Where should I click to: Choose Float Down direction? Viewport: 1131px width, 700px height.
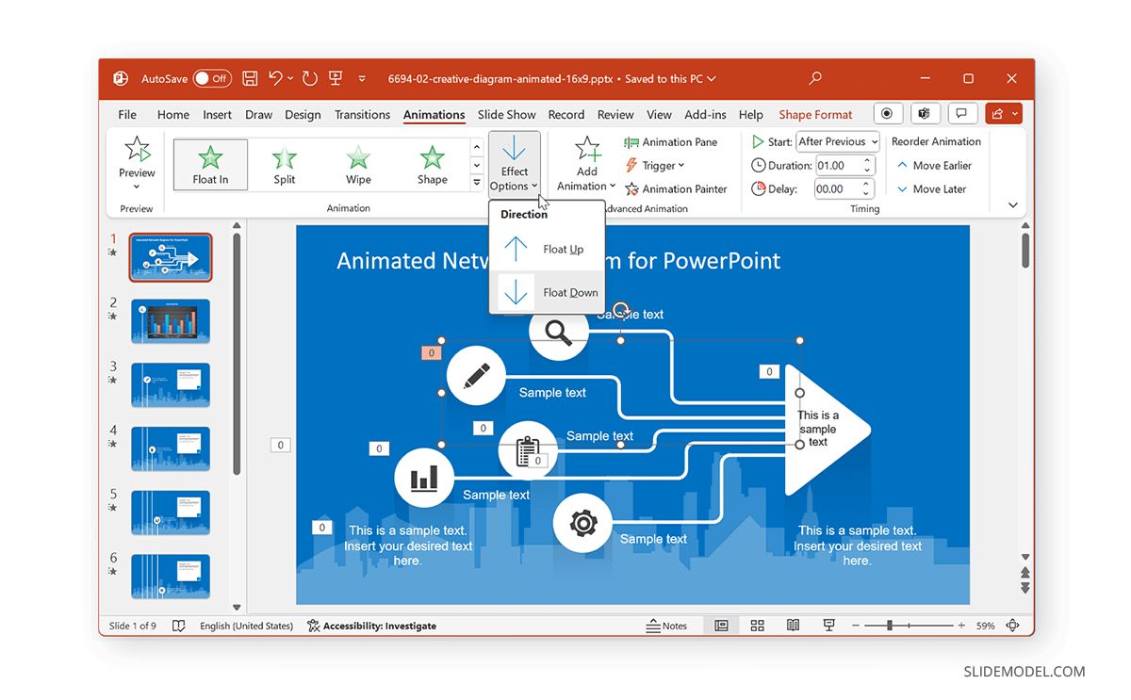pos(547,292)
